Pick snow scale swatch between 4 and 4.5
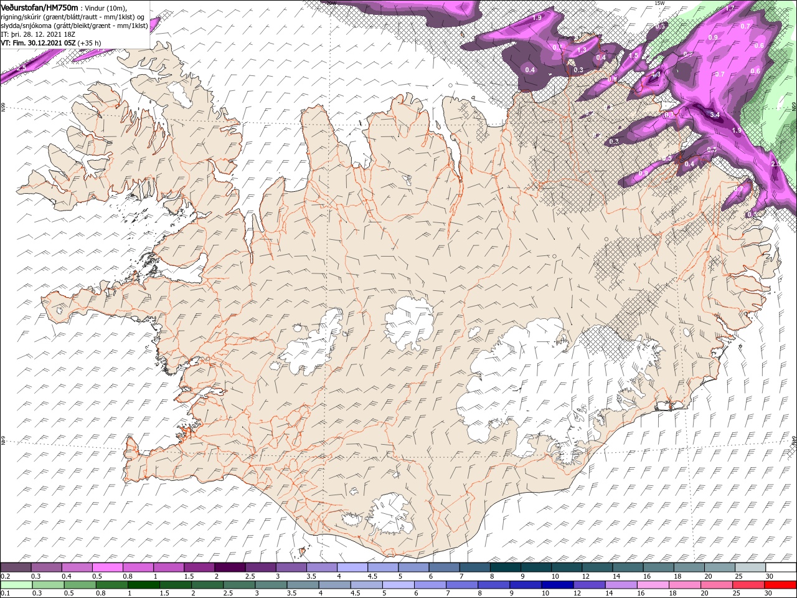 point(352,567)
